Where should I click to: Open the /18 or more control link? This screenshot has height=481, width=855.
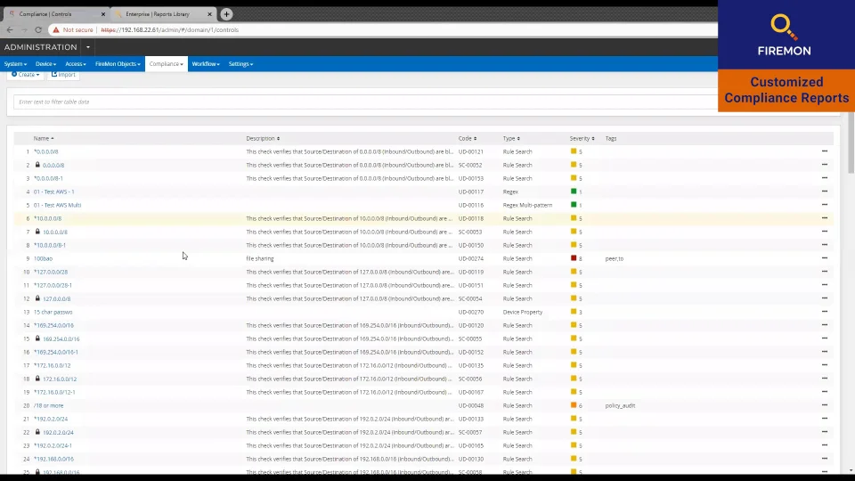pos(48,405)
